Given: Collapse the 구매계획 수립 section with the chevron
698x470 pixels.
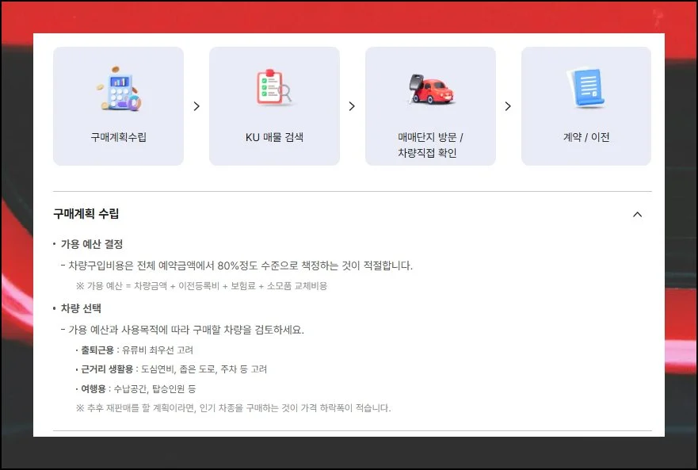Looking at the screenshot, I should click(637, 214).
